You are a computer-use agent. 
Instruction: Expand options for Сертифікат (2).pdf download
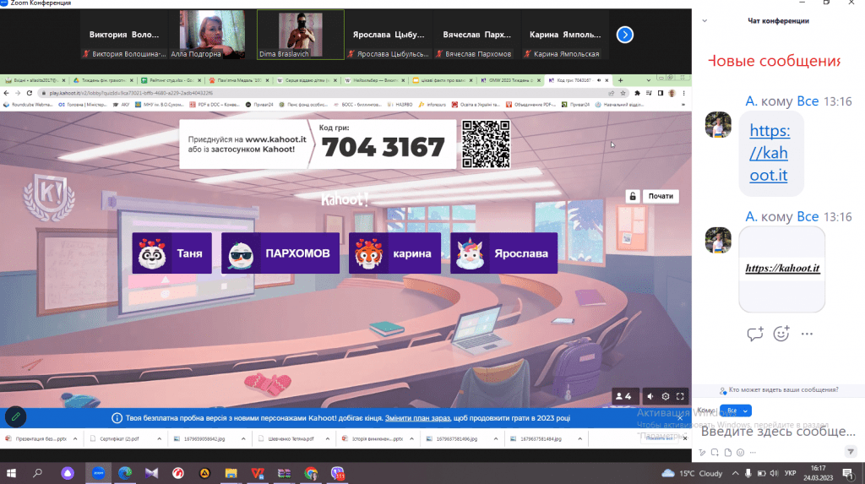159,439
